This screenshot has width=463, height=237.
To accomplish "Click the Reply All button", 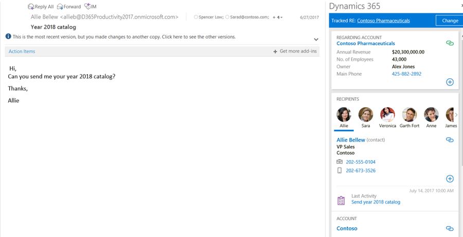I will pos(41,7).
